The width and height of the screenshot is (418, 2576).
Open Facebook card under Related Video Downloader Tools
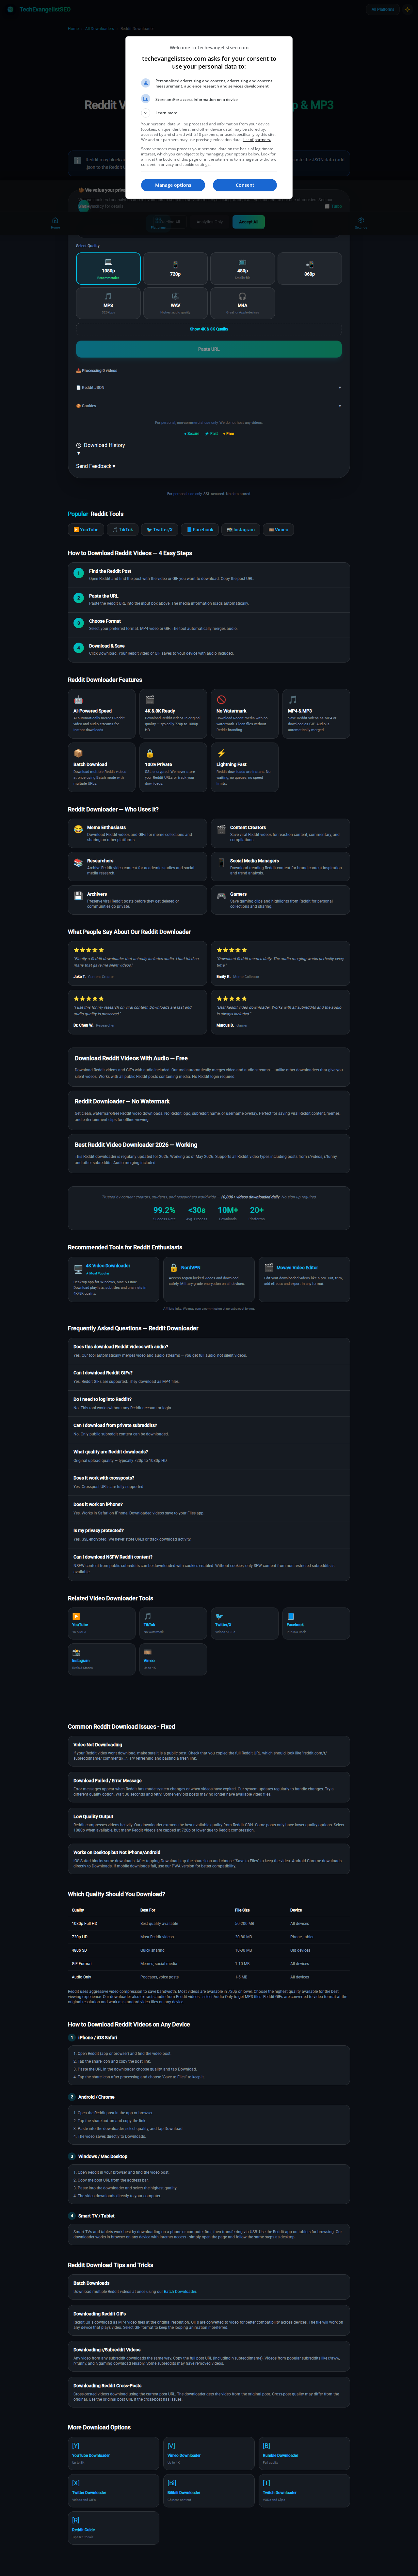point(316,1623)
